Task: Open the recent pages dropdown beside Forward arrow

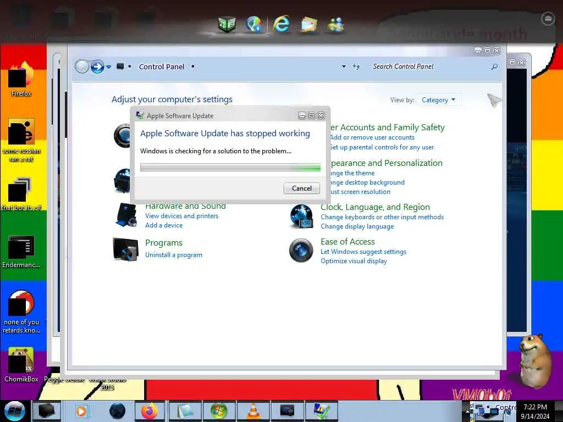Action: click(x=108, y=66)
